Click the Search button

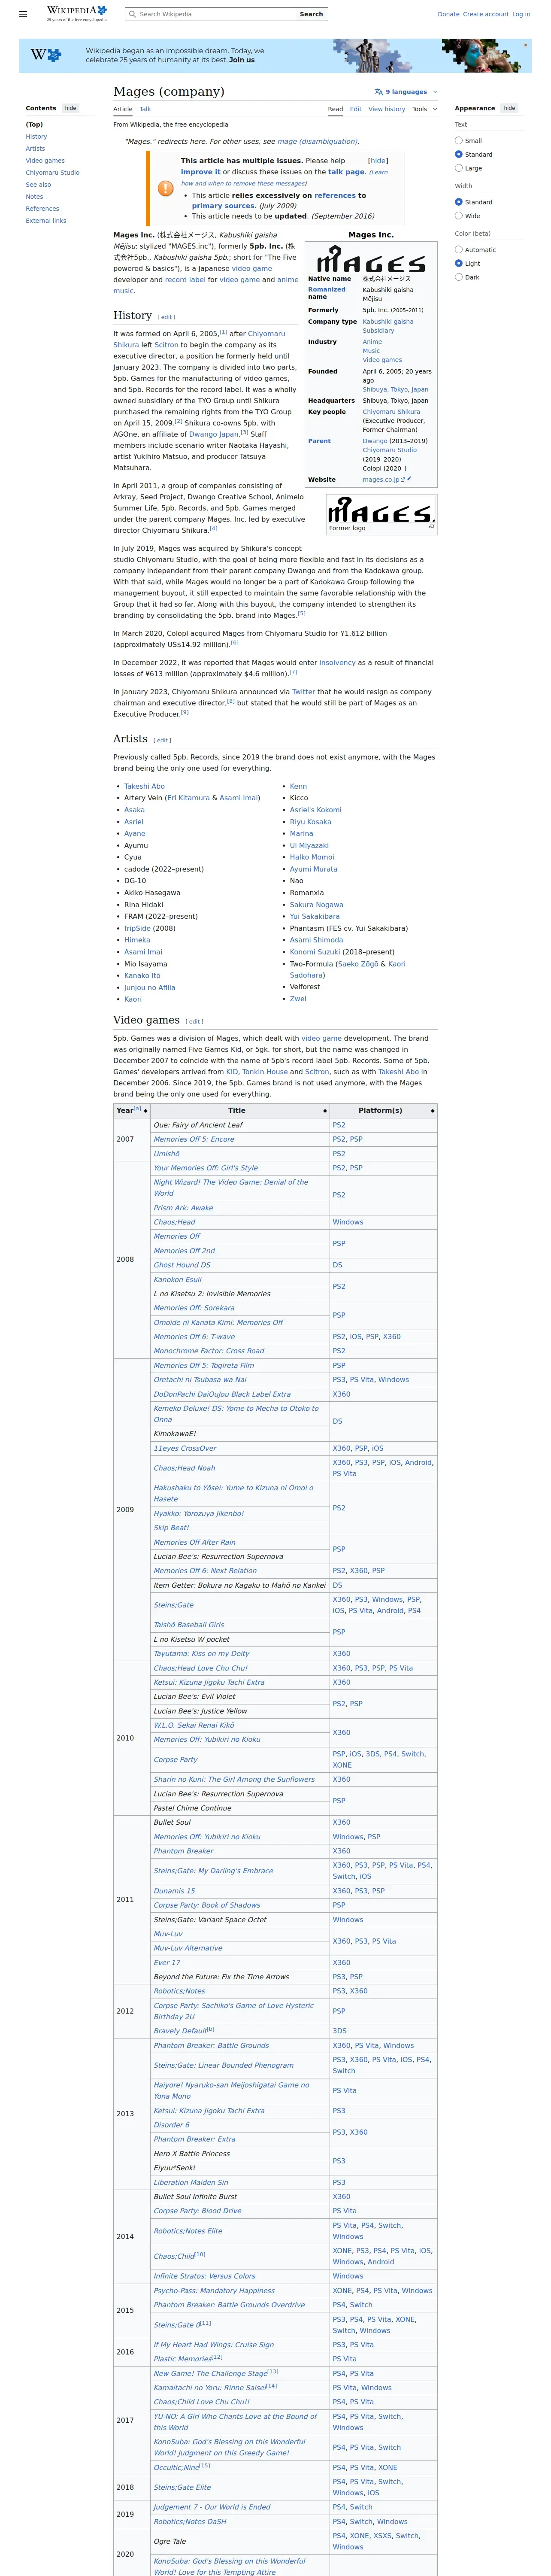click(x=311, y=14)
